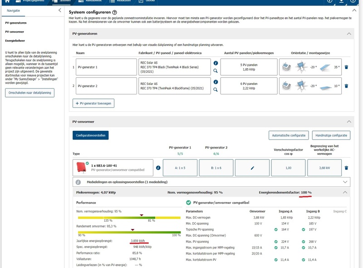Click green check next to compatibel heading
The image size is (363, 268).
pyautogui.click(x=188, y=203)
